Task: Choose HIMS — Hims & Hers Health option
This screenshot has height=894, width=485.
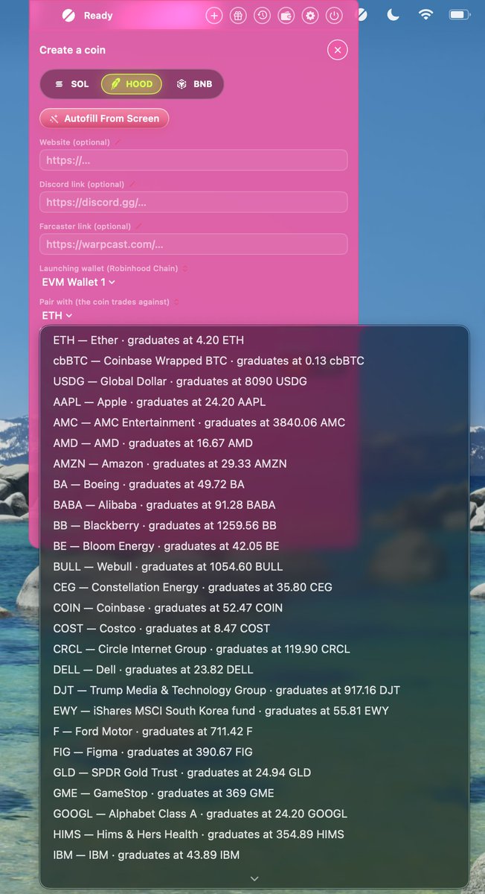Action: tap(254, 834)
